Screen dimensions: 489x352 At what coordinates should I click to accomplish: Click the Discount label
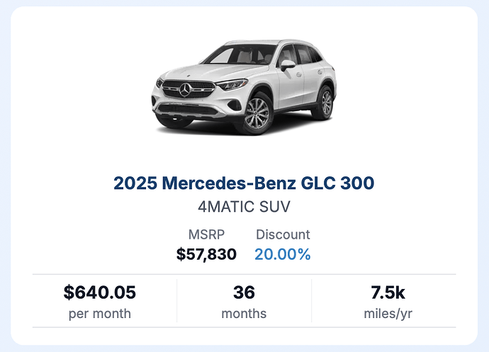click(283, 234)
